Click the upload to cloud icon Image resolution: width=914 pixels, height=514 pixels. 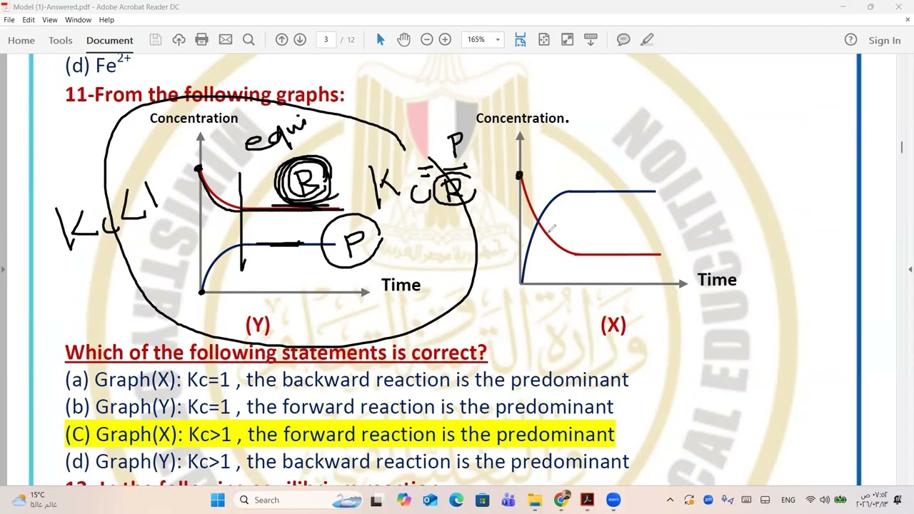pyautogui.click(x=179, y=40)
